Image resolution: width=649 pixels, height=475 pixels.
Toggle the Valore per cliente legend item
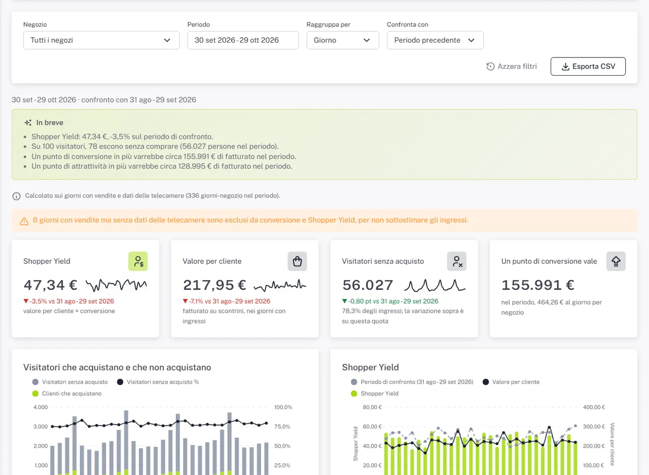[511, 382]
